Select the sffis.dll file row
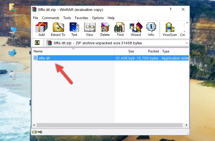Screen dimensions: 215x141 [111, 58]
